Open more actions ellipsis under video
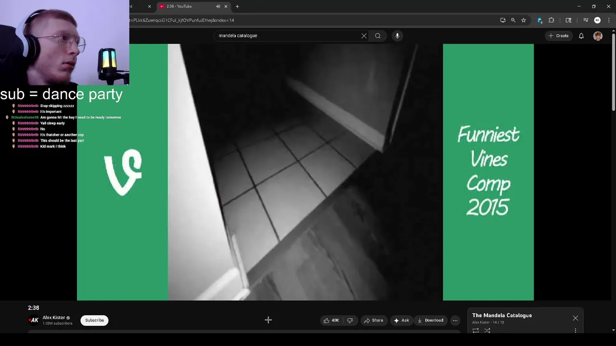Image resolution: width=616 pixels, height=346 pixels. 455,321
